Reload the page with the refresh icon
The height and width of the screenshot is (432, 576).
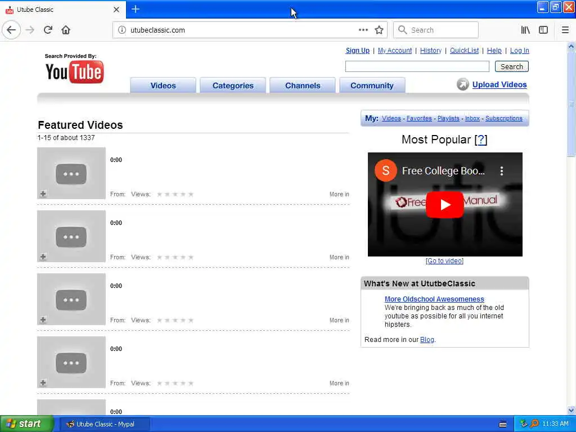[x=48, y=30]
